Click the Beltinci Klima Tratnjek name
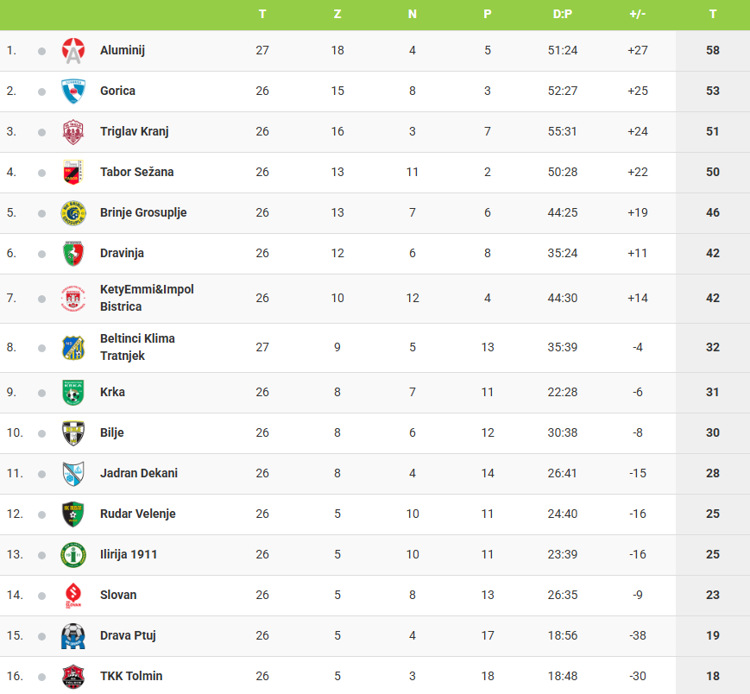The height and width of the screenshot is (694, 750). (x=137, y=347)
